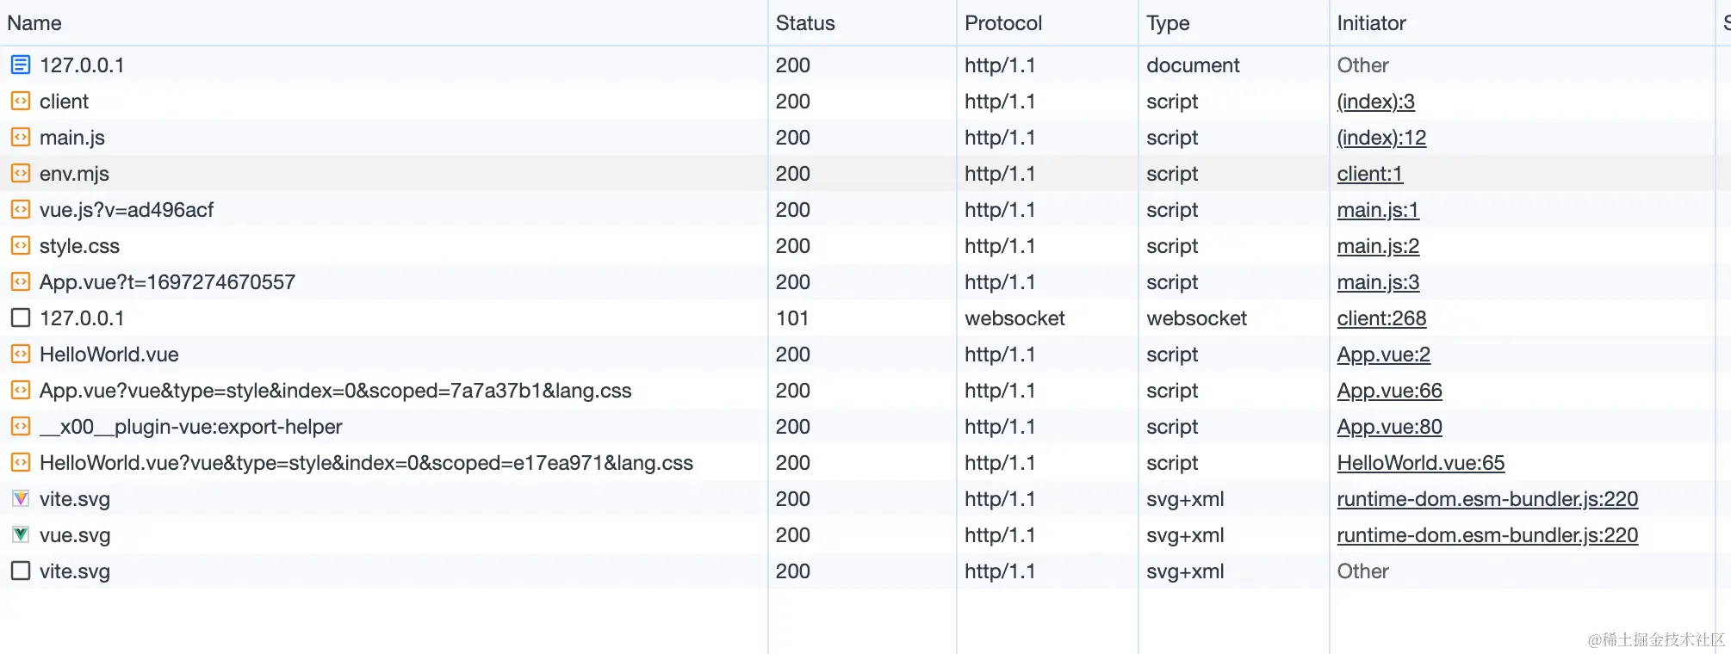The image size is (1731, 654).
Task: Select the vue.js?v=ad496acf request row
Action: click(127, 210)
